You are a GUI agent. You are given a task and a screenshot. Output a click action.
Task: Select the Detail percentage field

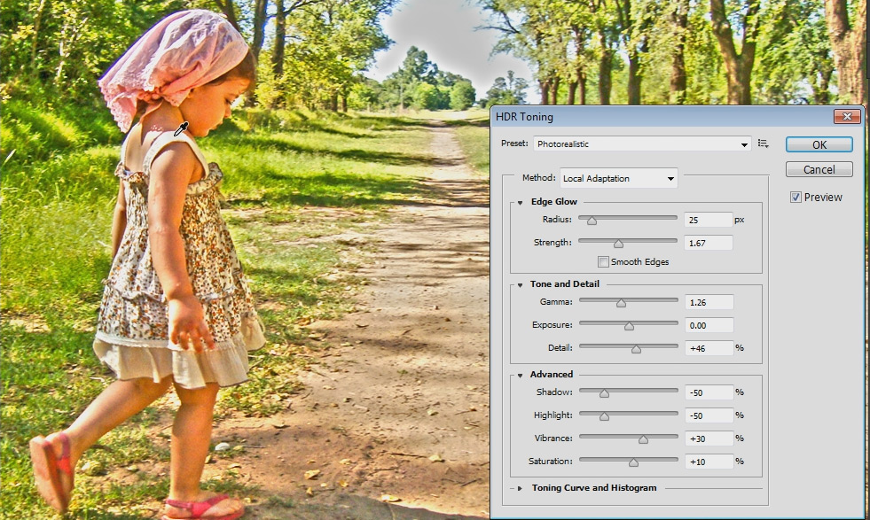click(x=708, y=347)
